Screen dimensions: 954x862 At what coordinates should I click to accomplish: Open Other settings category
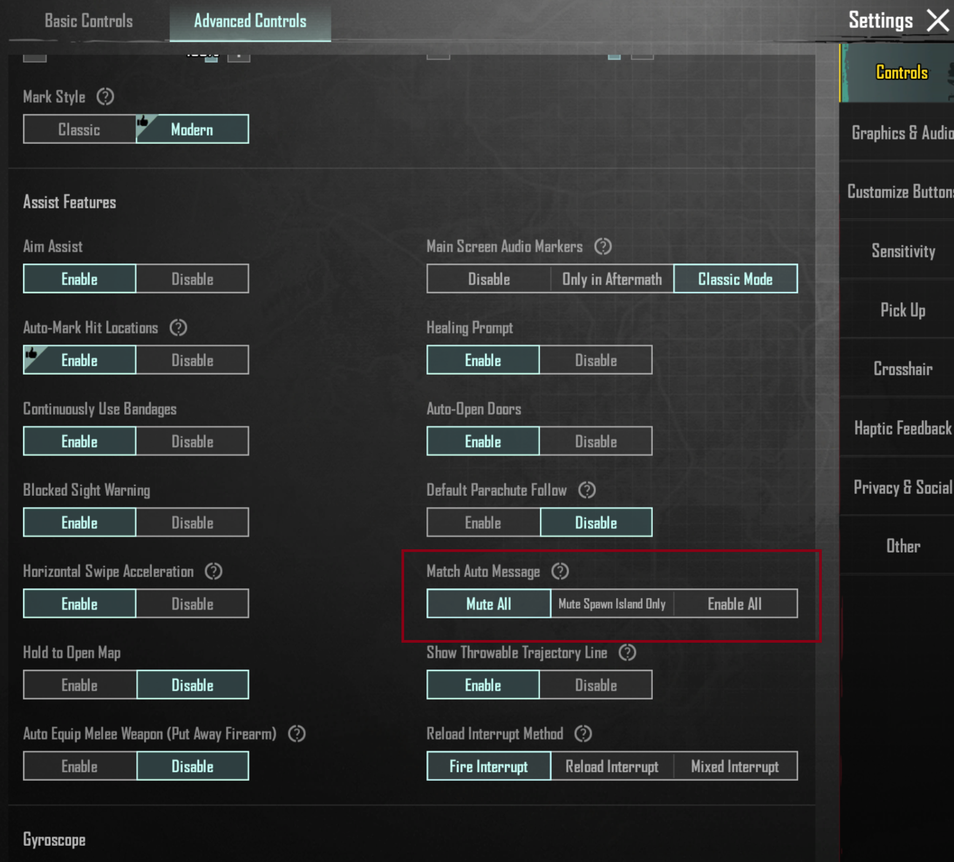tap(897, 546)
